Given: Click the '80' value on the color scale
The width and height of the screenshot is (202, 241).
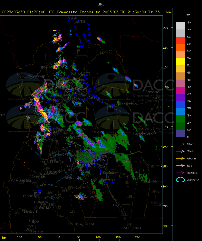Looking at the screenshot, I should [189, 22].
